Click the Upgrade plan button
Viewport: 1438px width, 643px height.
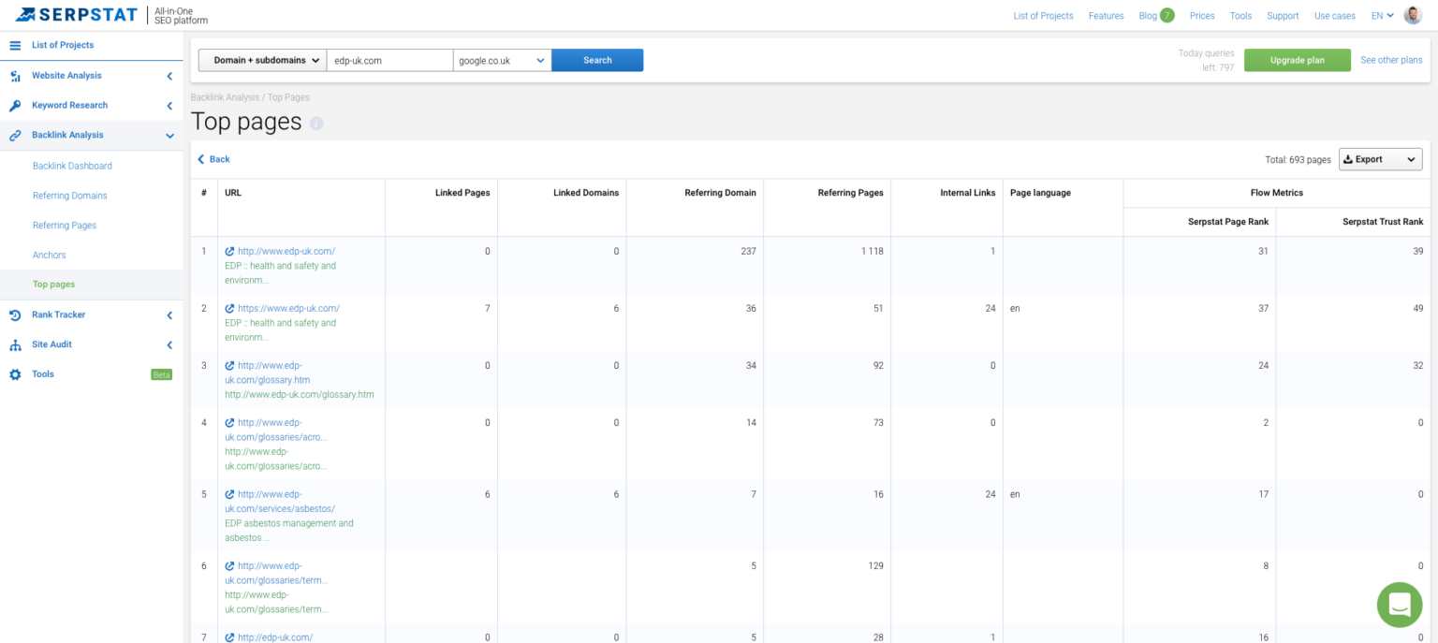tap(1298, 59)
